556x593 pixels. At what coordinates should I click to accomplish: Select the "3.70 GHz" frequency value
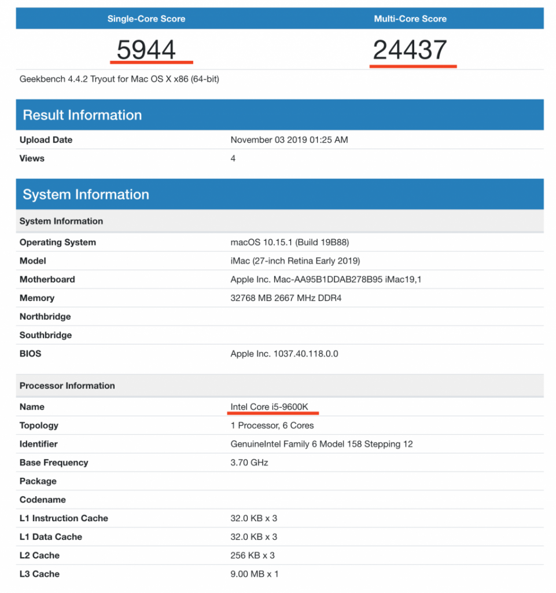(x=249, y=463)
